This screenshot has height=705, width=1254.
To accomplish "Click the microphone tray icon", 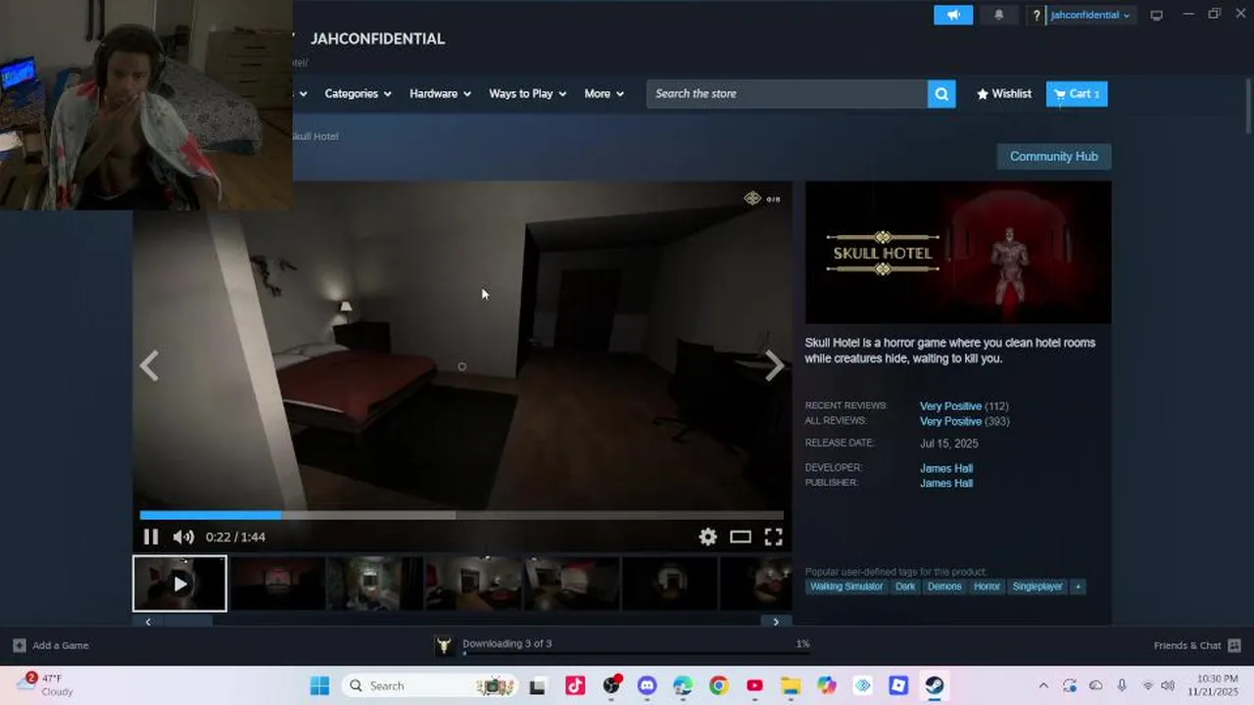I will click(1122, 685).
